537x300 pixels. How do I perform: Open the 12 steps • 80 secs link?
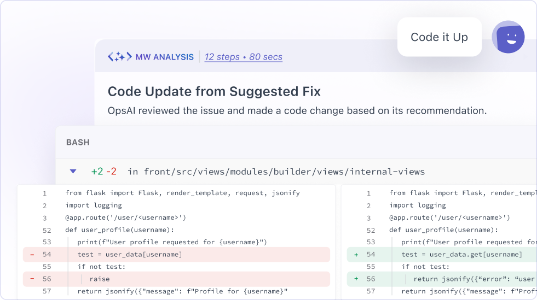click(x=244, y=57)
